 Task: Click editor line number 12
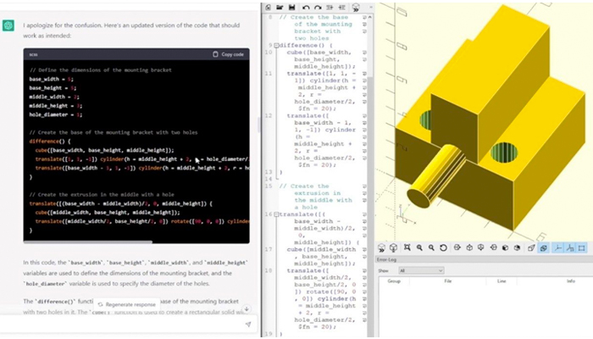(x=269, y=116)
